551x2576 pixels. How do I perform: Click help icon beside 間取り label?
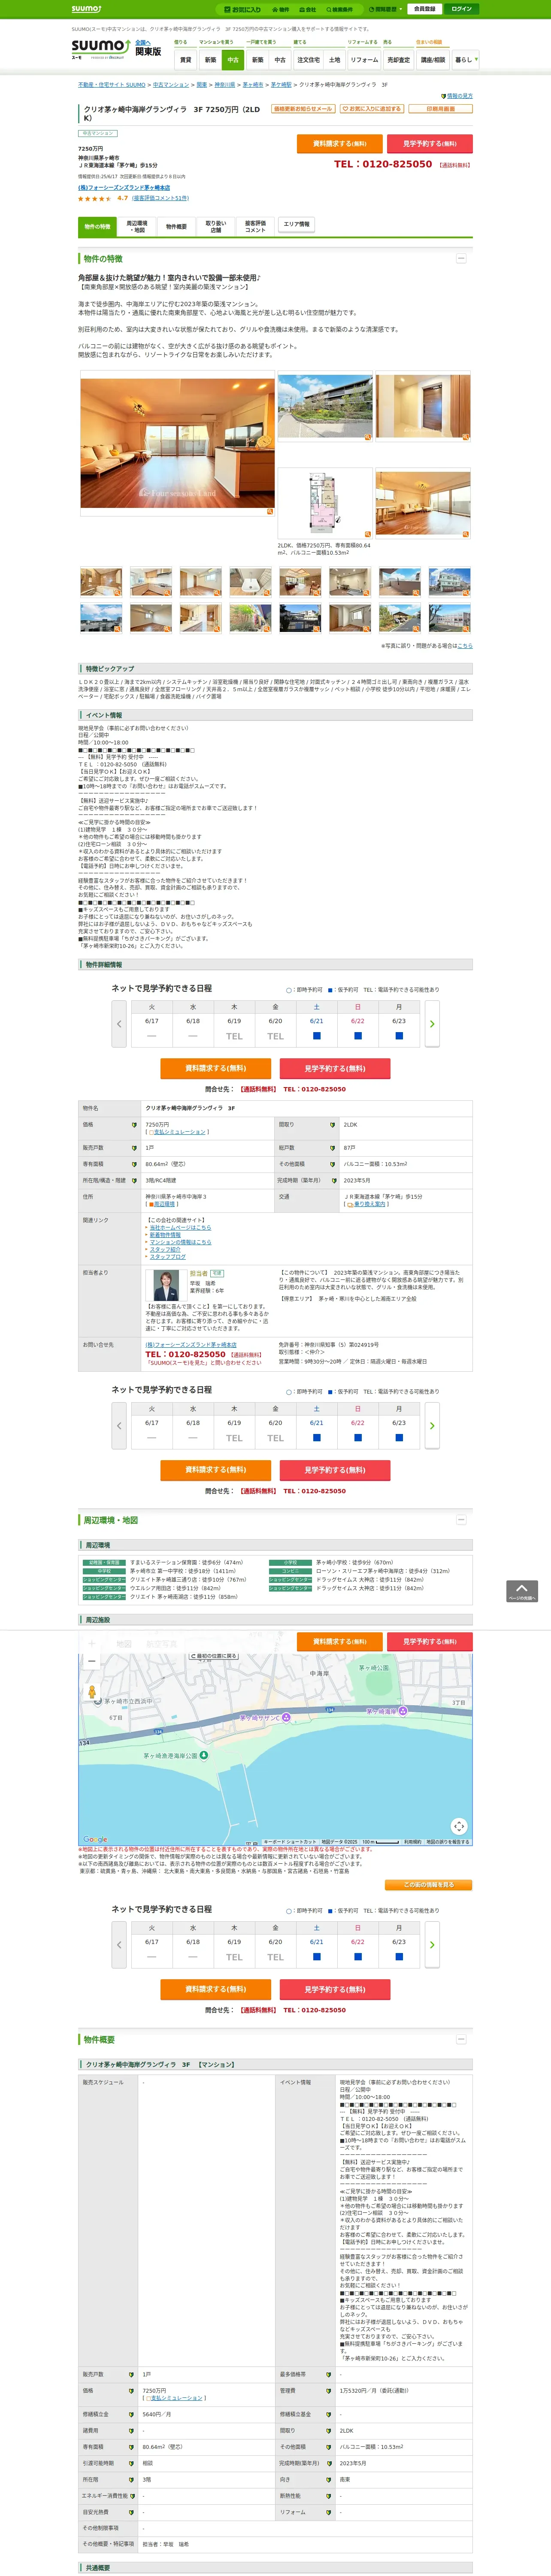pos(332,1125)
